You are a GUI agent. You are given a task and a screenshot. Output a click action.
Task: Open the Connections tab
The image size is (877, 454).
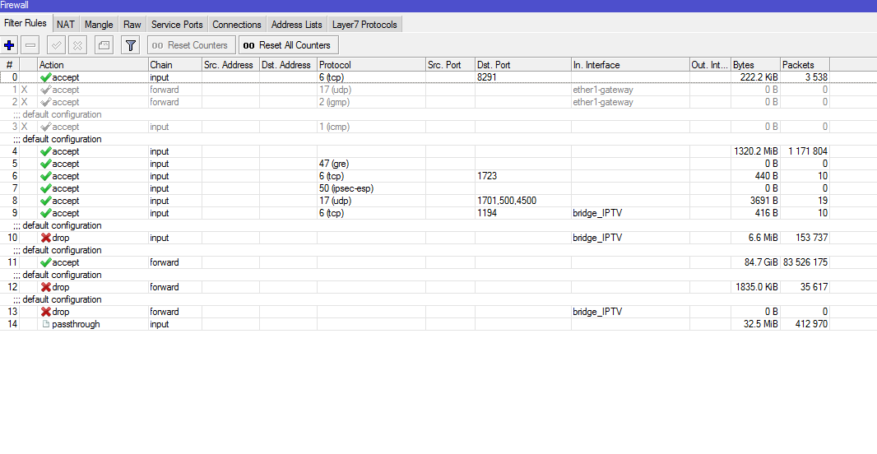coord(237,25)
